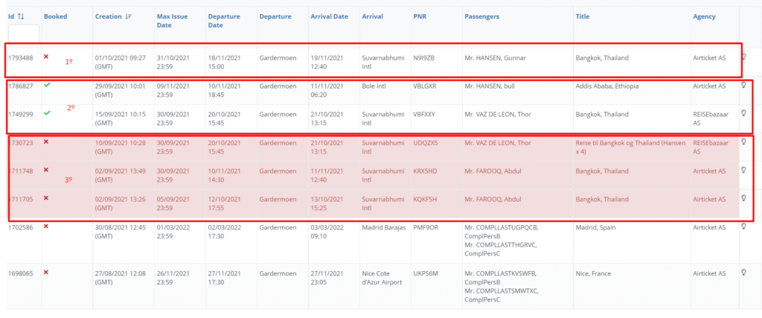Click the green booked checkmark for 1749299
The width and height of the screenshot is (762, 318).
(47, 113)
